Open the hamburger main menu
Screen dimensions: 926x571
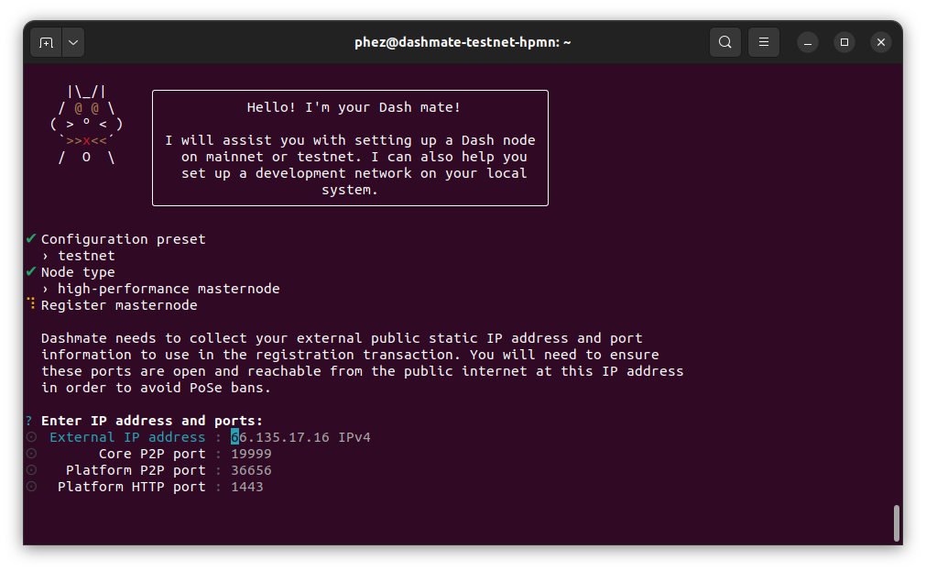click(x=763, y=42)
